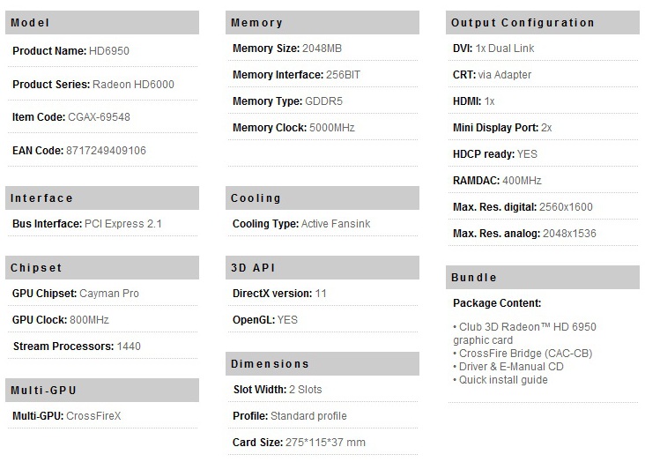The width and height of the screenshot is (645, 462).
Task: Select the CrossFire Bridge (CAC-CB) bullet item
Action: [523, 354]
